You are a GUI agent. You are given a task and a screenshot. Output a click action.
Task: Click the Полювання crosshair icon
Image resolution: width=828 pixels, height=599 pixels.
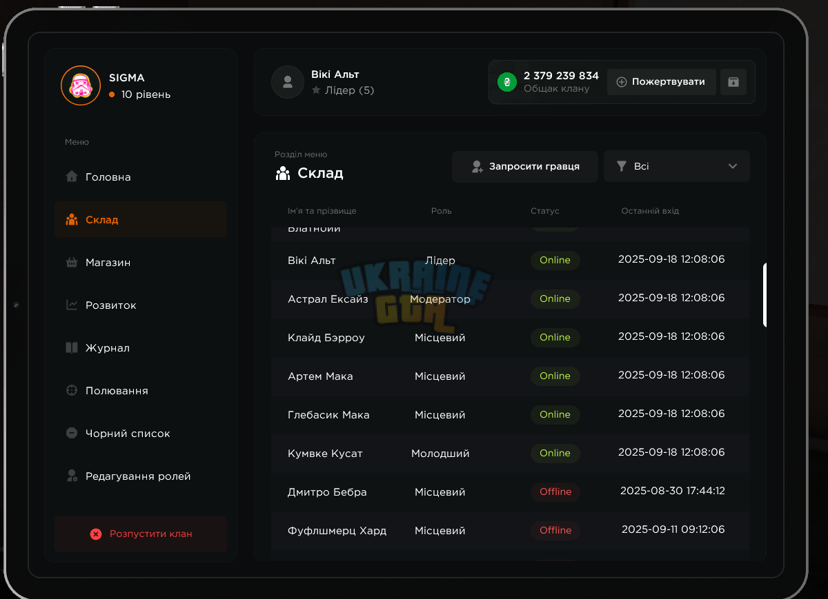tap(72, 390)
